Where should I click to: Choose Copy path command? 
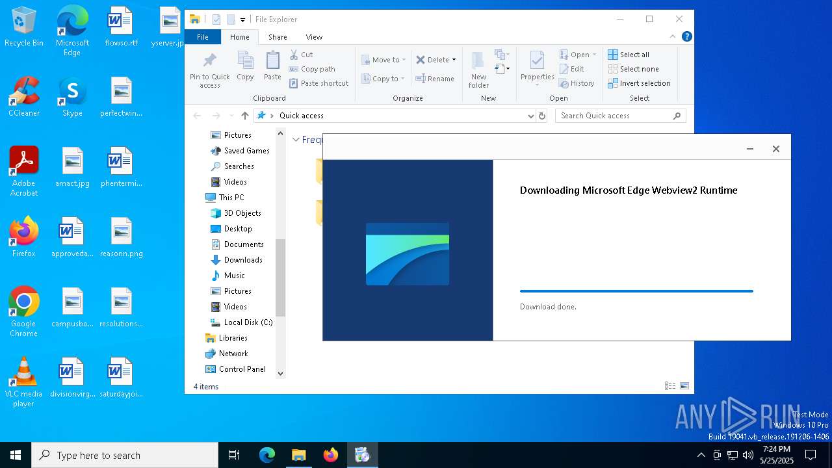(312, 69)
